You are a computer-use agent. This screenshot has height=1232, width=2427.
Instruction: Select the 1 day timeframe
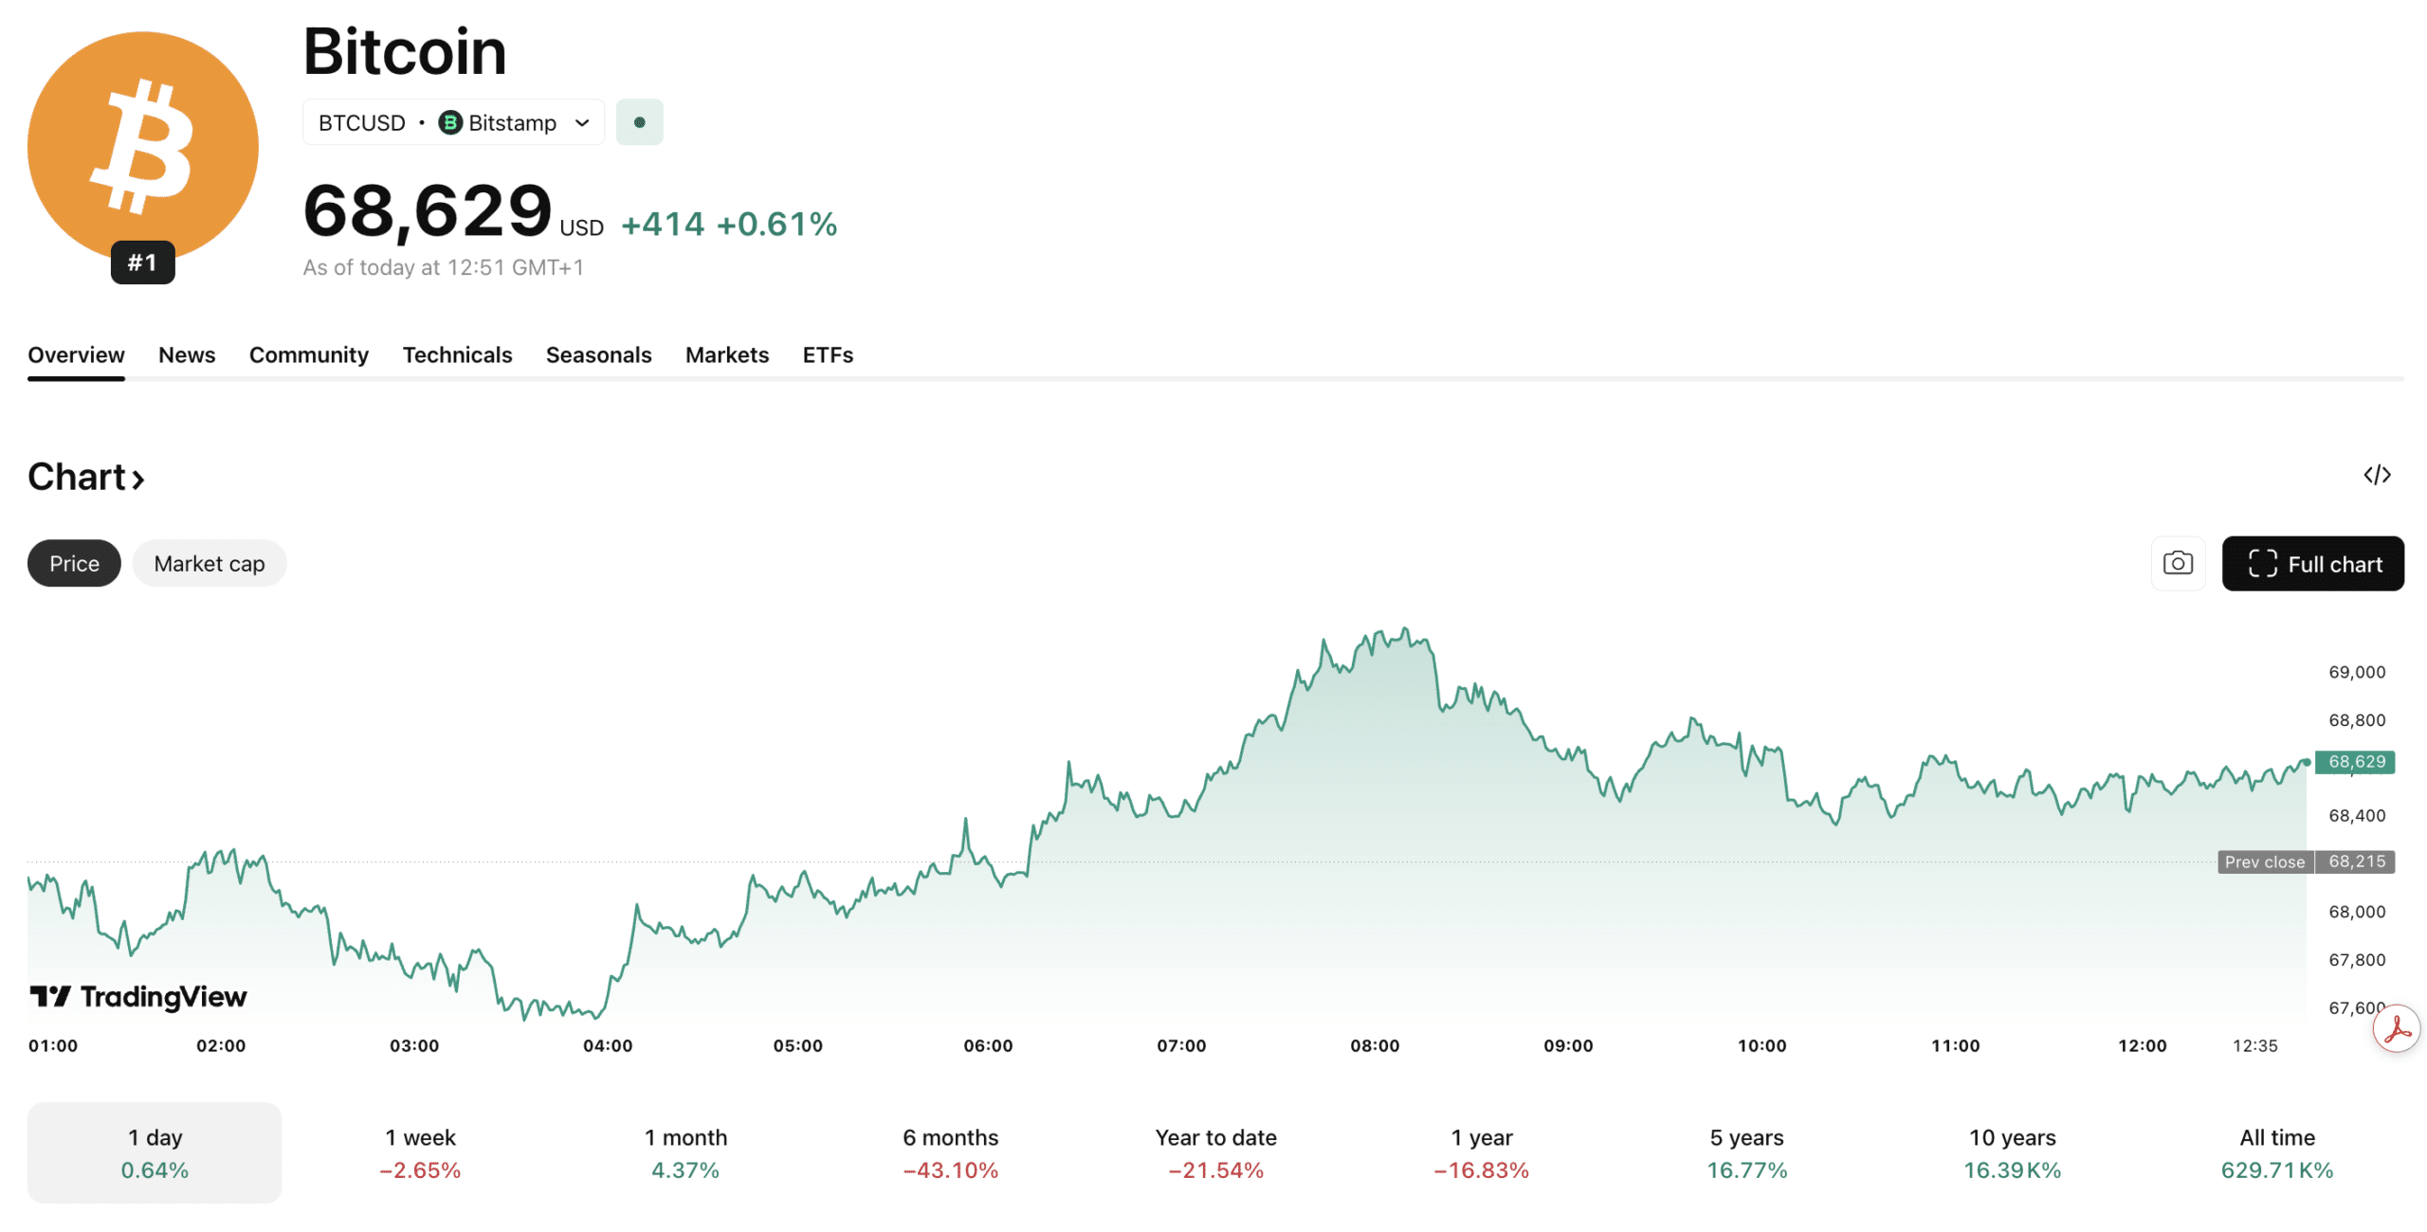(x=155, y=1152)
